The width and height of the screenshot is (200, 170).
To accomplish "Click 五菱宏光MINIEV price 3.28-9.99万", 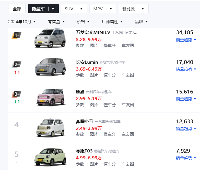I will [89, 40].
